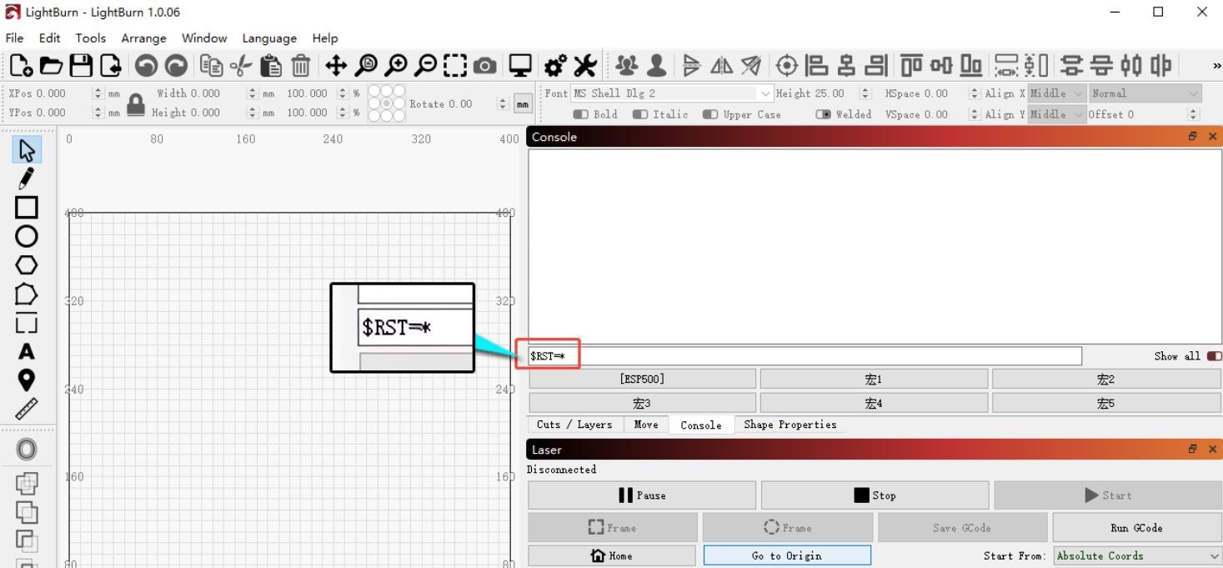1223x568 pixels.
Task: Select the Measure ruler tool
Action: [x=27, y=409]
